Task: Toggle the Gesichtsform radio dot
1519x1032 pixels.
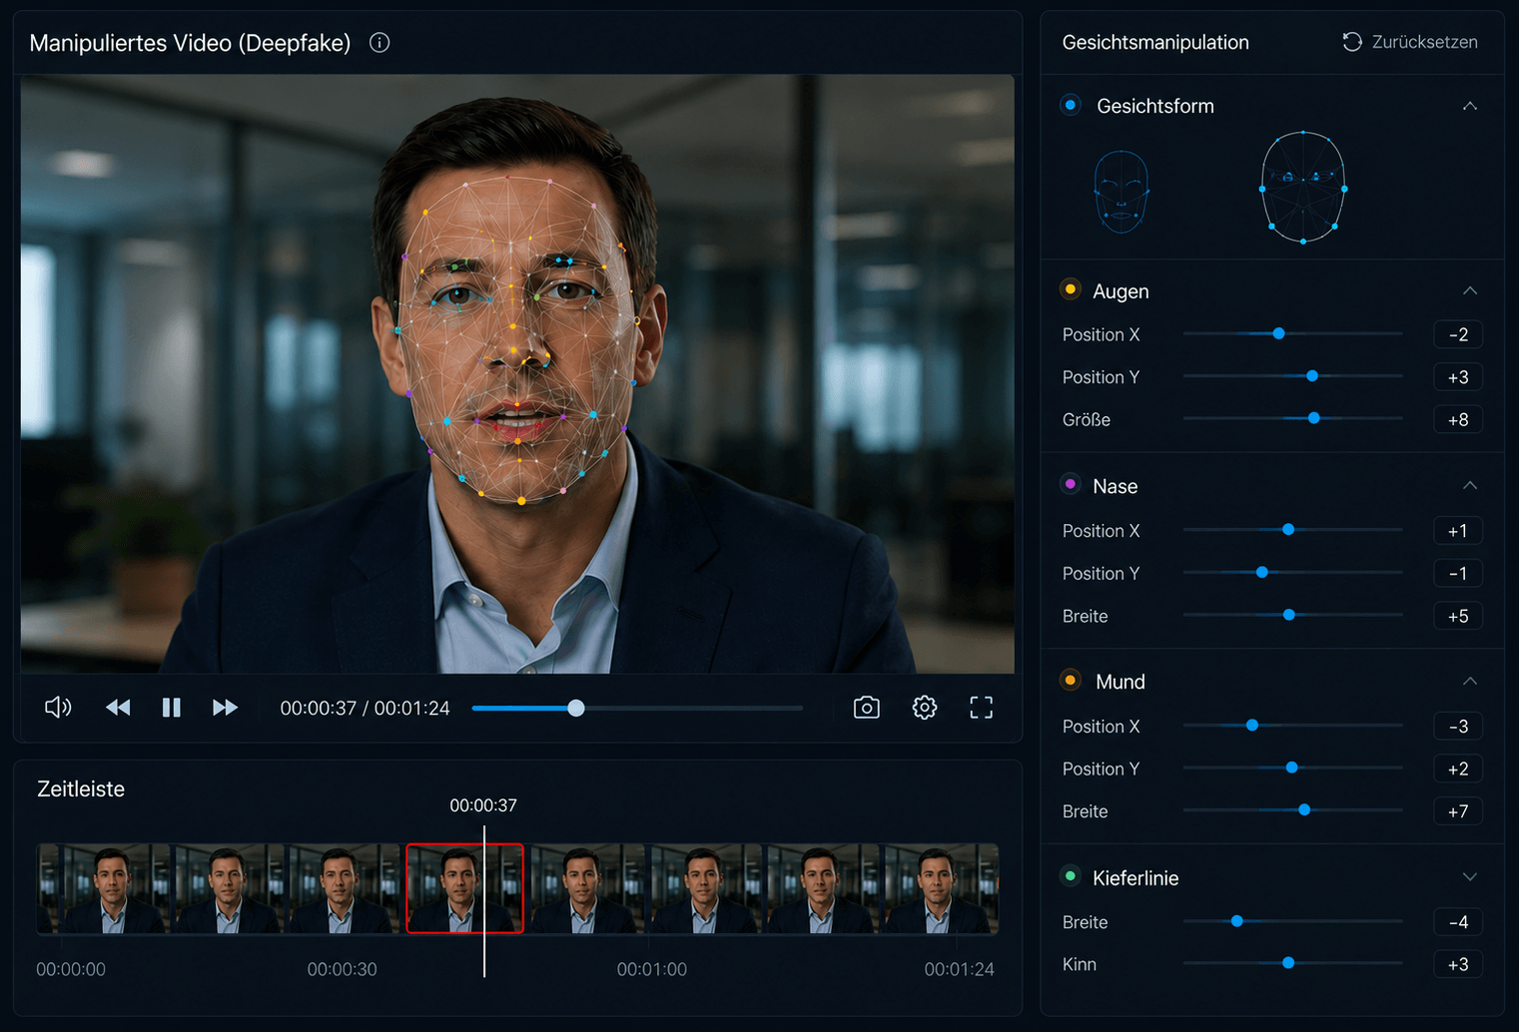Action: pyautogui.click(x=1071, y=105)
